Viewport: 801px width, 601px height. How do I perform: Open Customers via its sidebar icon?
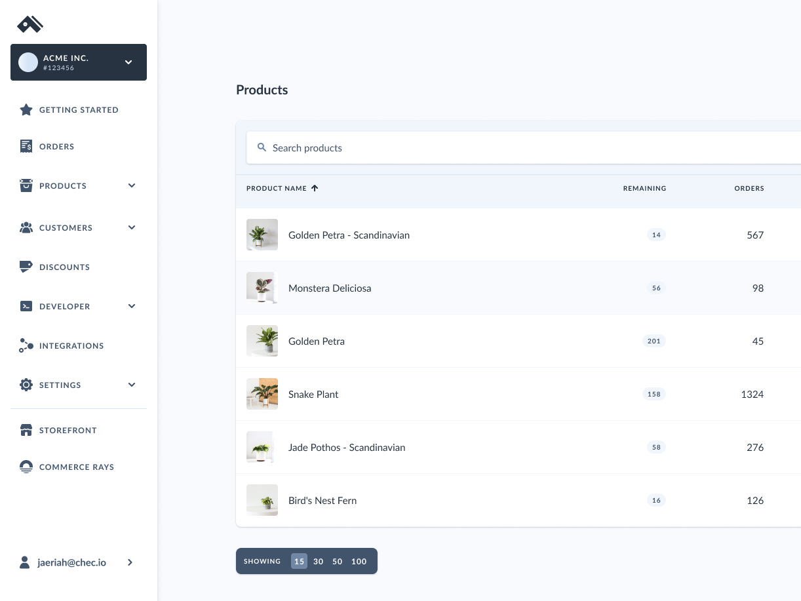pos(26,227)
